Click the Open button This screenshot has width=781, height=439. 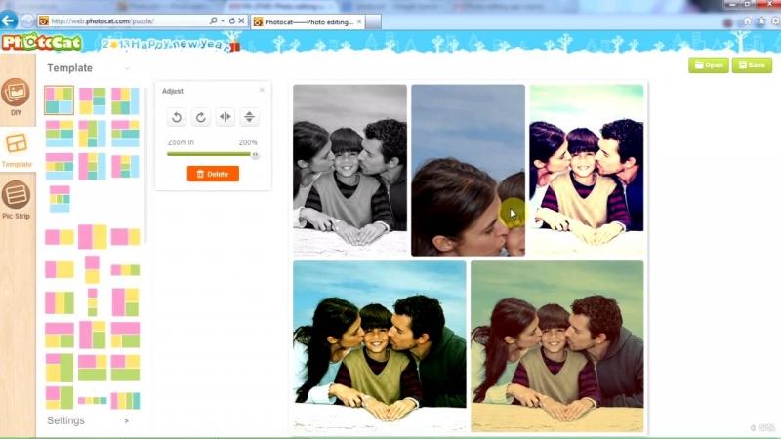point(708,65)
